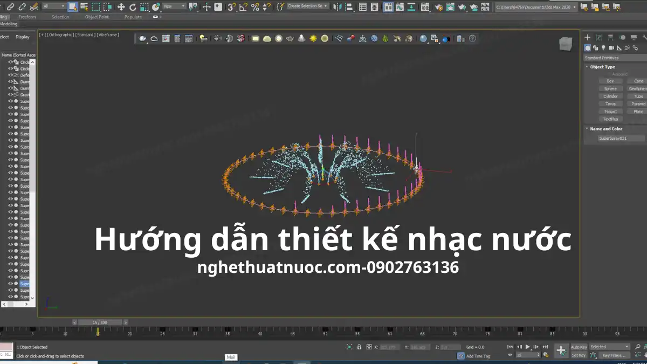Activate Select and Rotate tool
This screenshot has width=647, height=364.
(x=133, y=7)
